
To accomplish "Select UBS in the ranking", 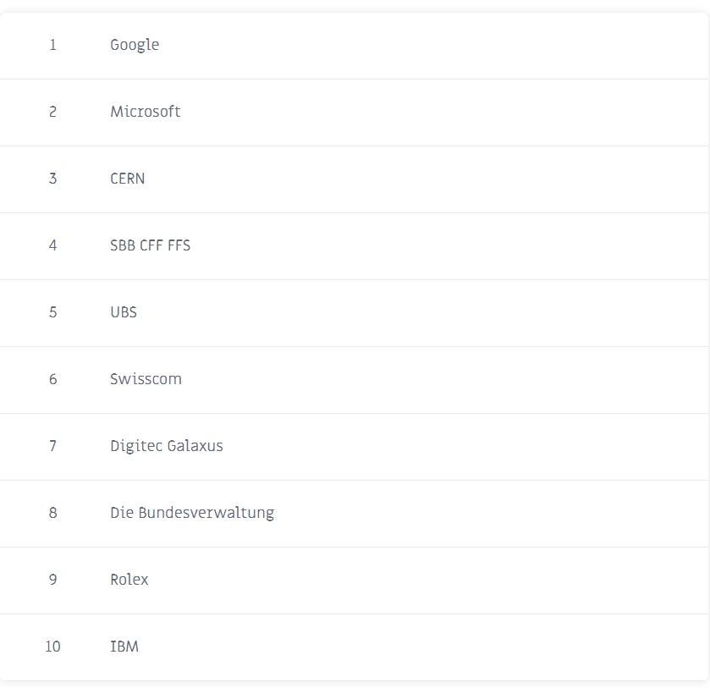I will click(124, 312).
